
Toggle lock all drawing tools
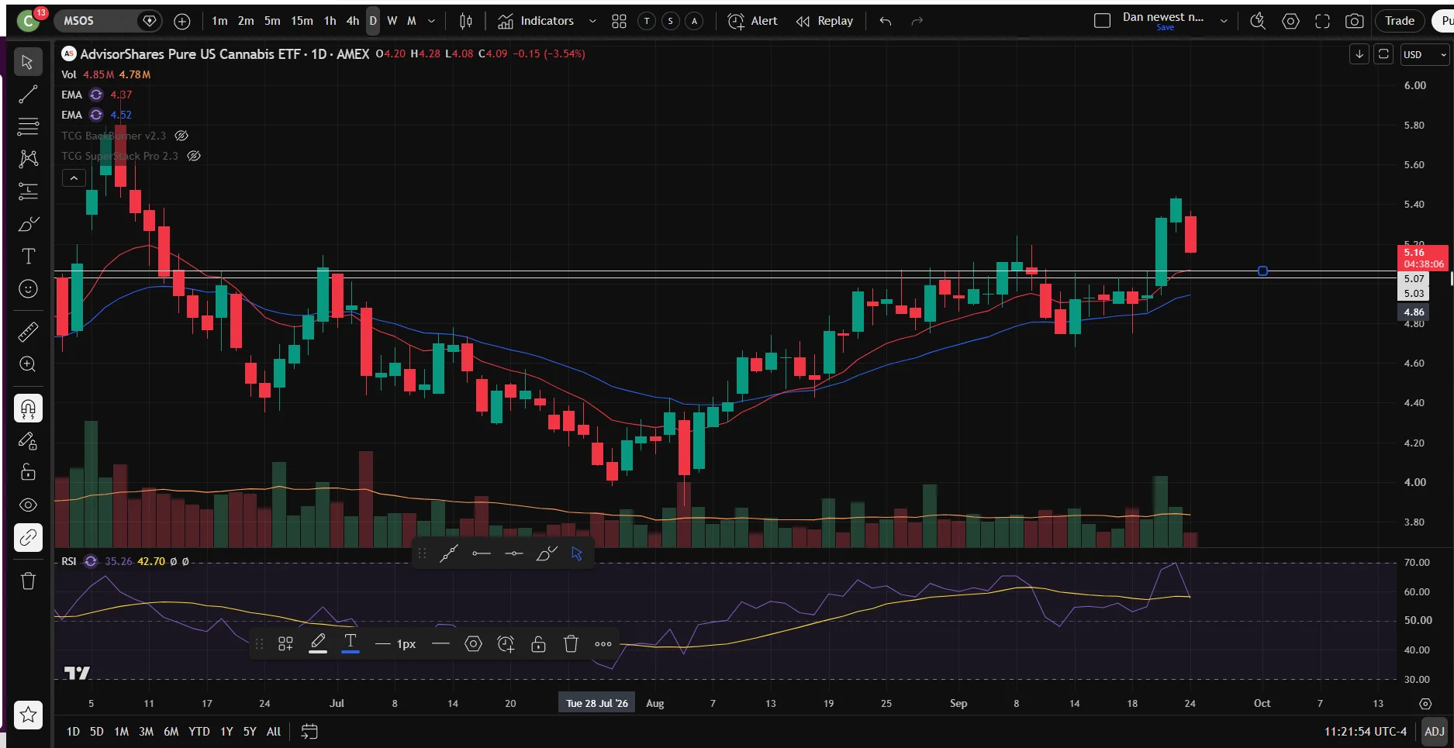[x=28, y=472]
